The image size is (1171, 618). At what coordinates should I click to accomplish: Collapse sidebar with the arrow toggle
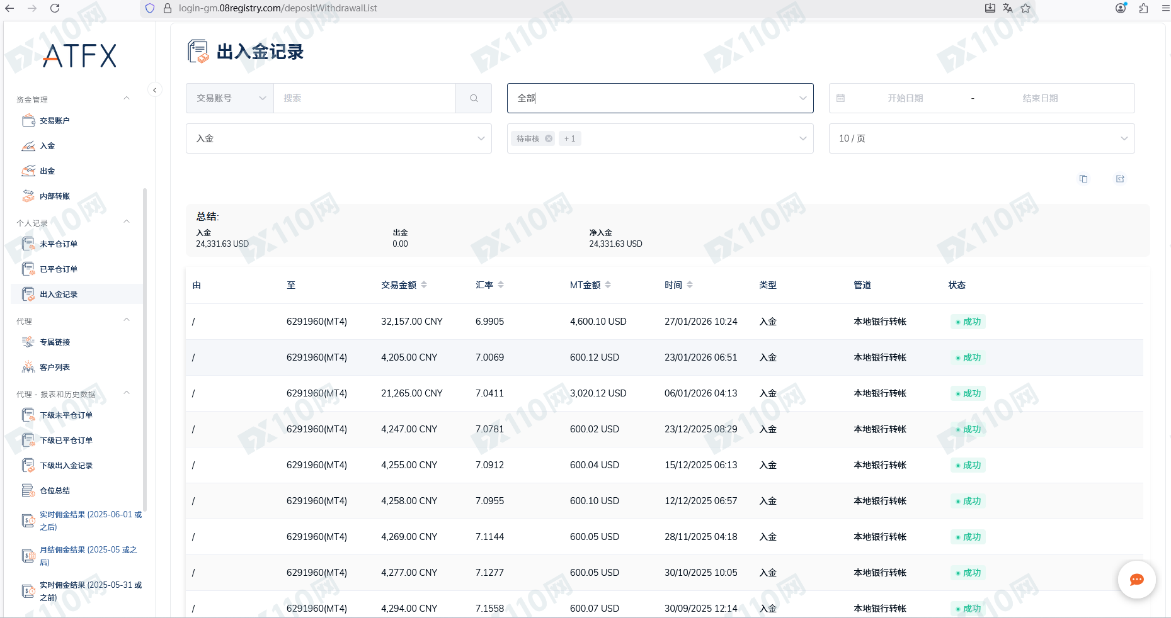[154, 90]
